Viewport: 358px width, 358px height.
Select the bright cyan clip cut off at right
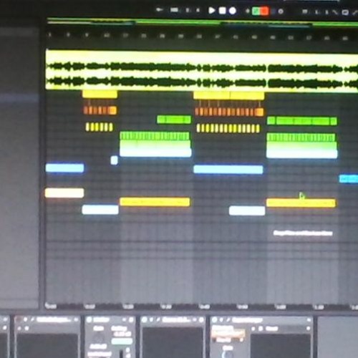coord(349,179)
